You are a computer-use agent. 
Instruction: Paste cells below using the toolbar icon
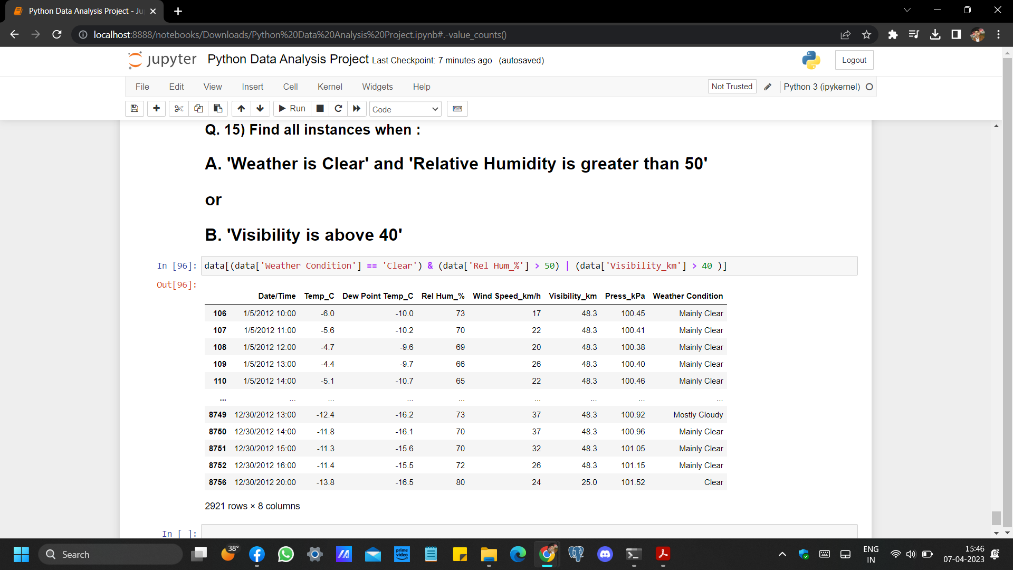218,109
